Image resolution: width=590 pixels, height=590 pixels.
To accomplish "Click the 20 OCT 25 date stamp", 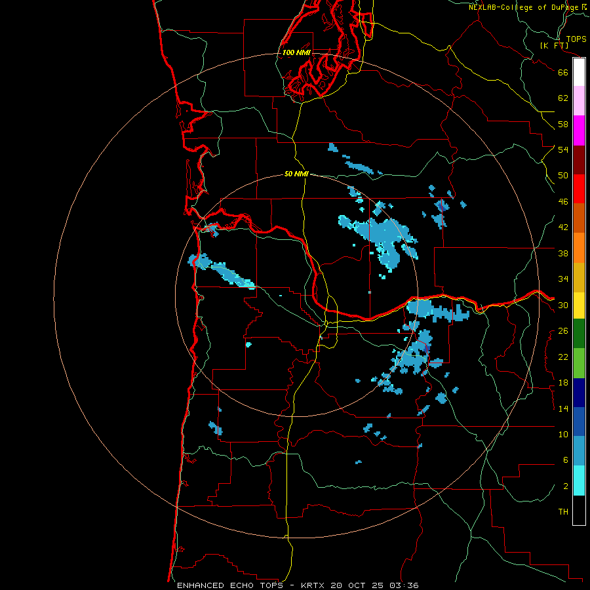I will point(357,585).
